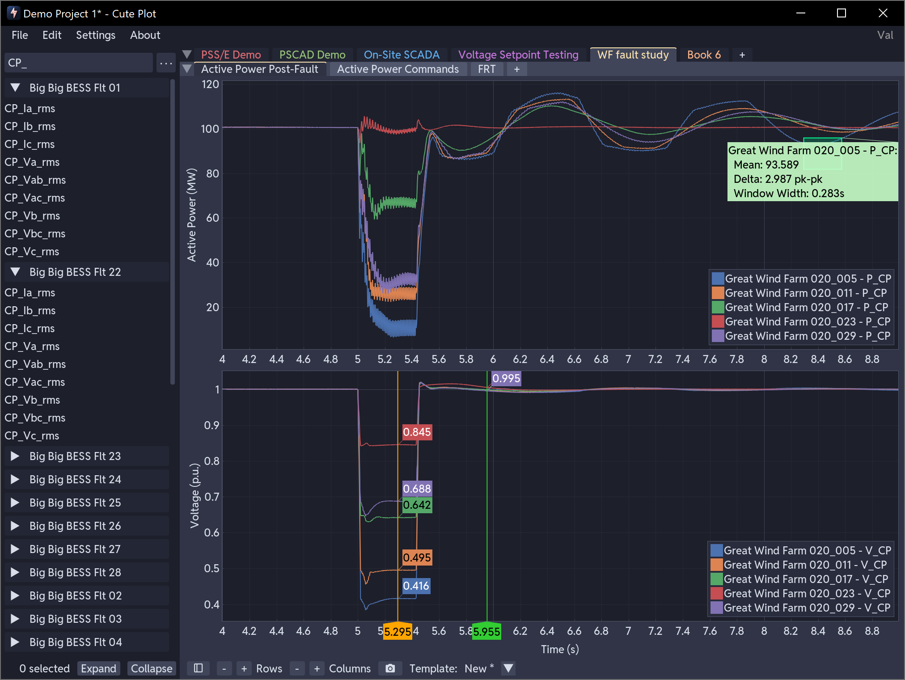Viewport: 905px width, 680px height.
Task: Select CP_Ib_rms under Flt 22
Action: click(x=30, y=311)
